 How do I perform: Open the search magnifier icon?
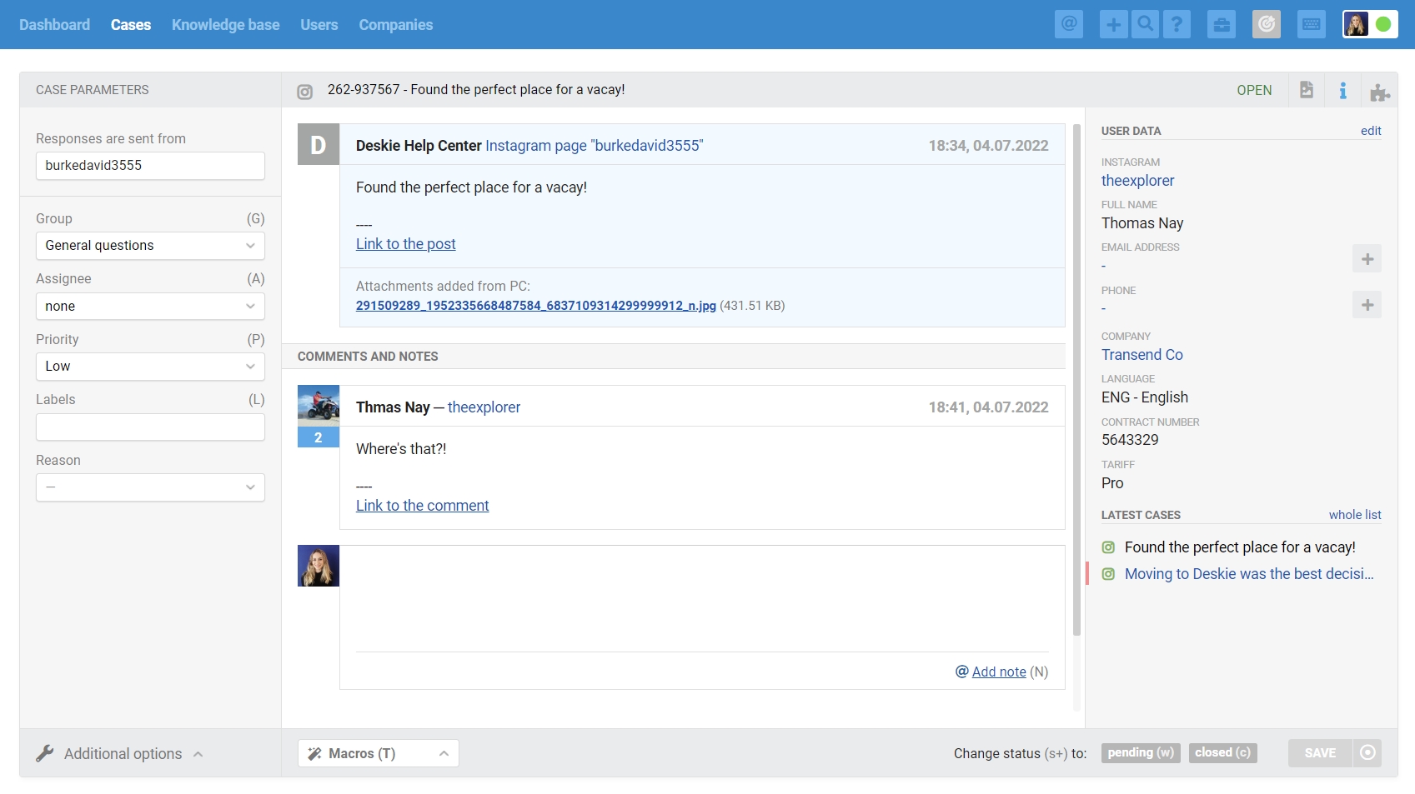click(1145, 24)
